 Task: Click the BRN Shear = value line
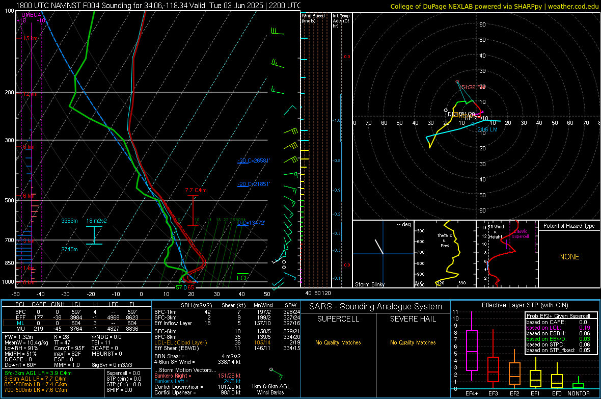pos(198,356)
